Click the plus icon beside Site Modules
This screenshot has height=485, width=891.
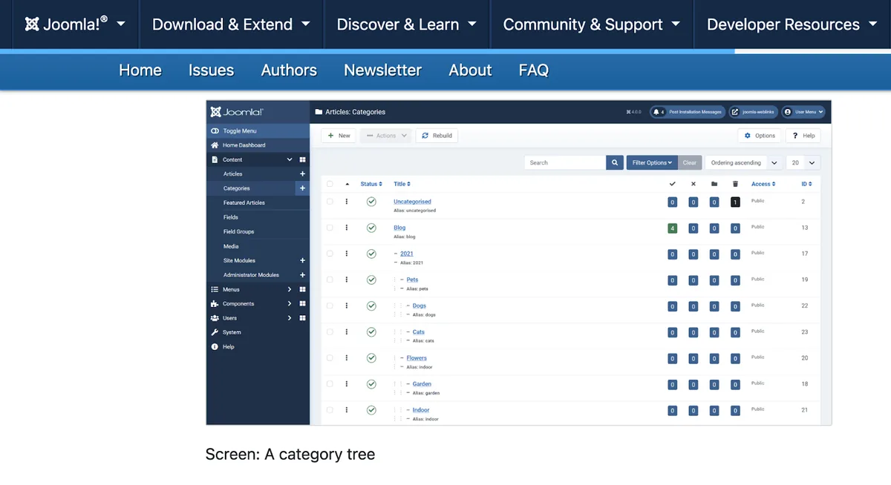pyautogui.click(x=302, y=260)
